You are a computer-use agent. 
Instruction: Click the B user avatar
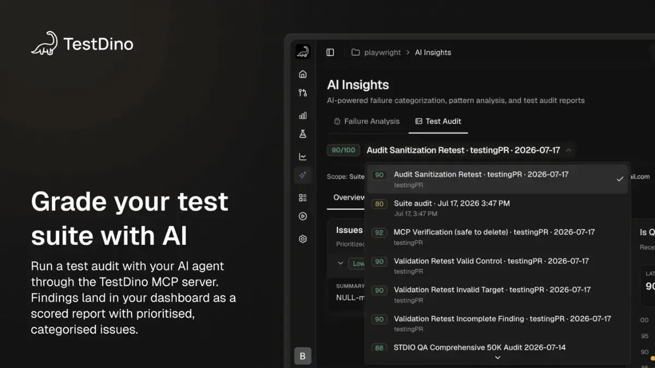(303, 357)
